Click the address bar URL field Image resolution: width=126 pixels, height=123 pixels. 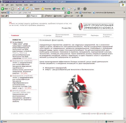tap(36, 13)
